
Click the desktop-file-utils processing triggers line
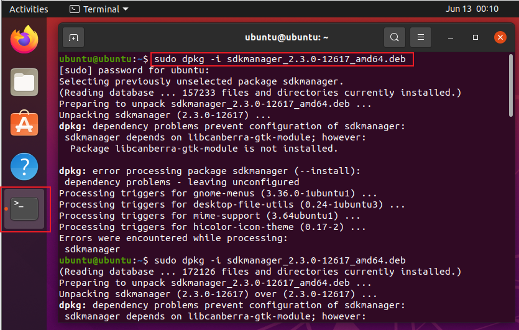click(x=232, y=204)
